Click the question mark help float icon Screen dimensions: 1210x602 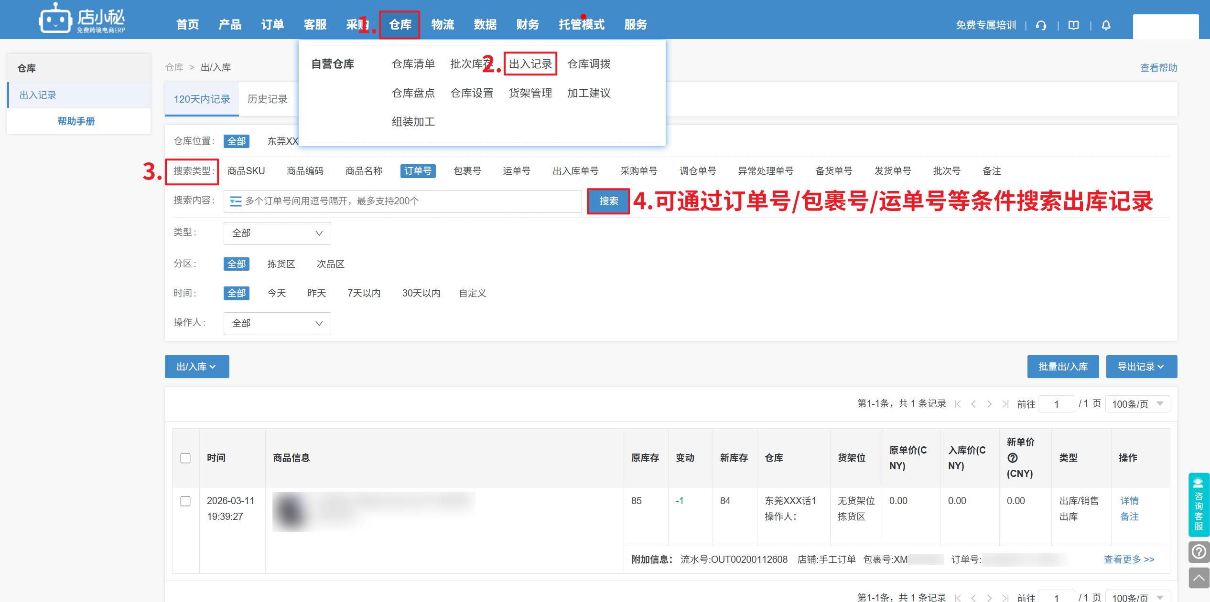point(1199,552)
